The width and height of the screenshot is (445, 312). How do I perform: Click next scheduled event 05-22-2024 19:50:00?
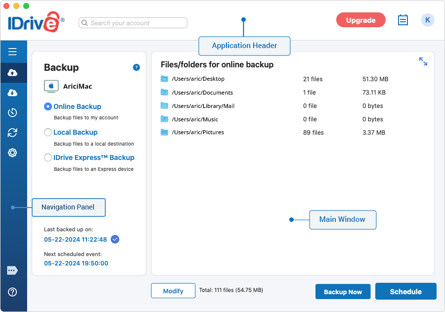point(76,263)
